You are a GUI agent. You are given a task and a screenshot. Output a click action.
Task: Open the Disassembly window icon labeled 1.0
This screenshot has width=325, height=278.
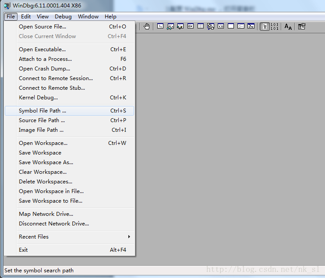tap(221, 26)
